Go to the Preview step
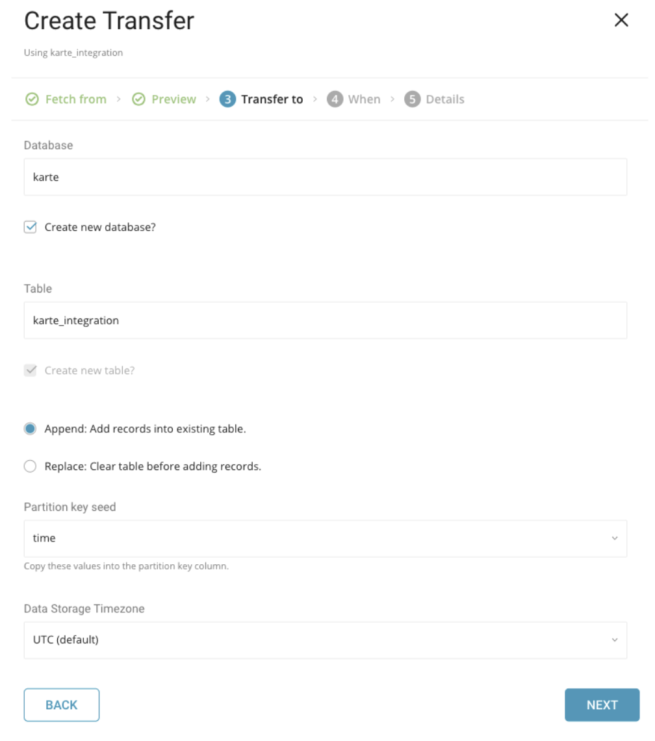 pyautogui.click(x=173, y=99)
